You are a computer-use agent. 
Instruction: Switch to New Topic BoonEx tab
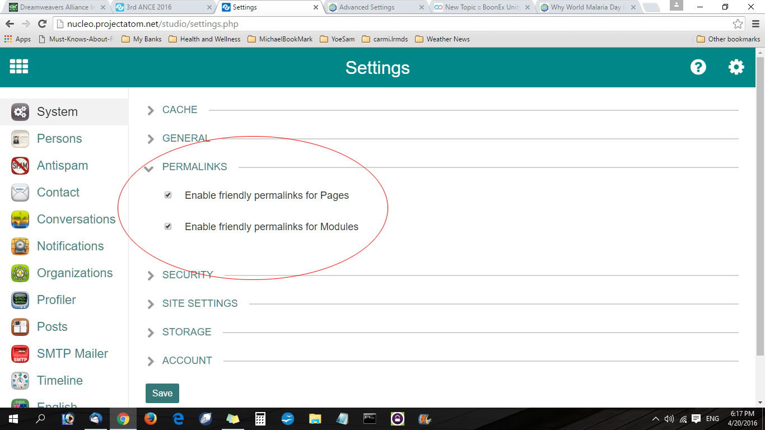click(481, 7)
